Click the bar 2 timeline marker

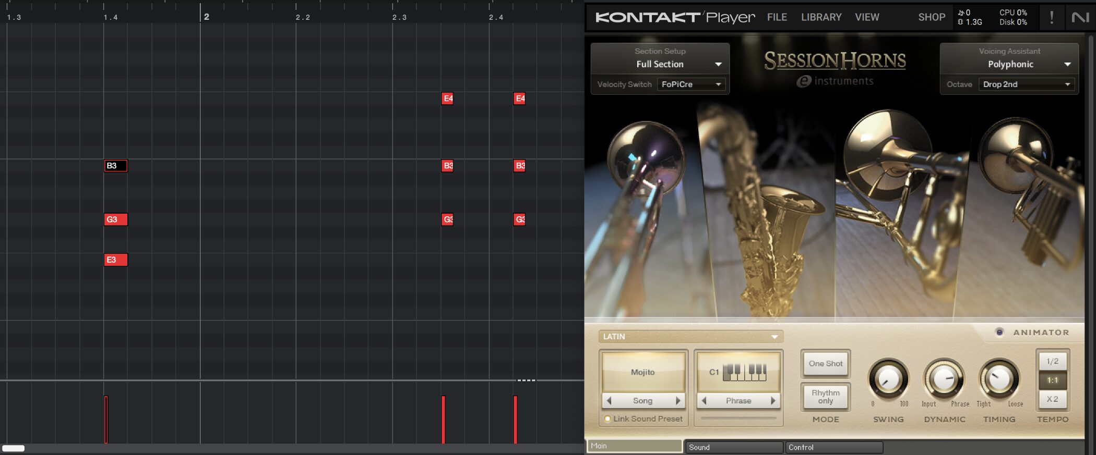point(206,17)
